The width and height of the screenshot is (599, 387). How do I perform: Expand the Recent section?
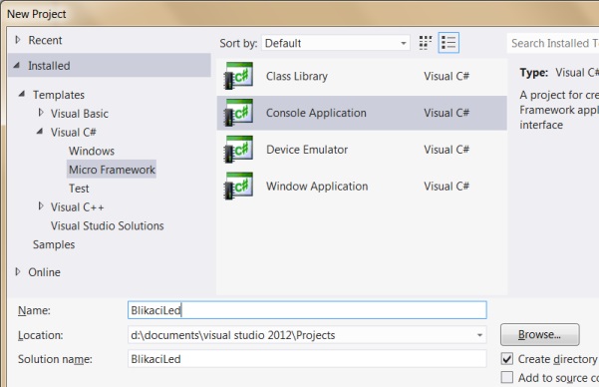pyautogui.click(x=17, y=39)
